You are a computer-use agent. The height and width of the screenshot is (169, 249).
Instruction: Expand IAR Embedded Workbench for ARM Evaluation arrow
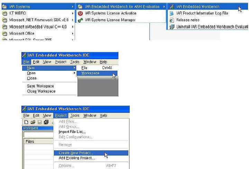pos(164,7)
